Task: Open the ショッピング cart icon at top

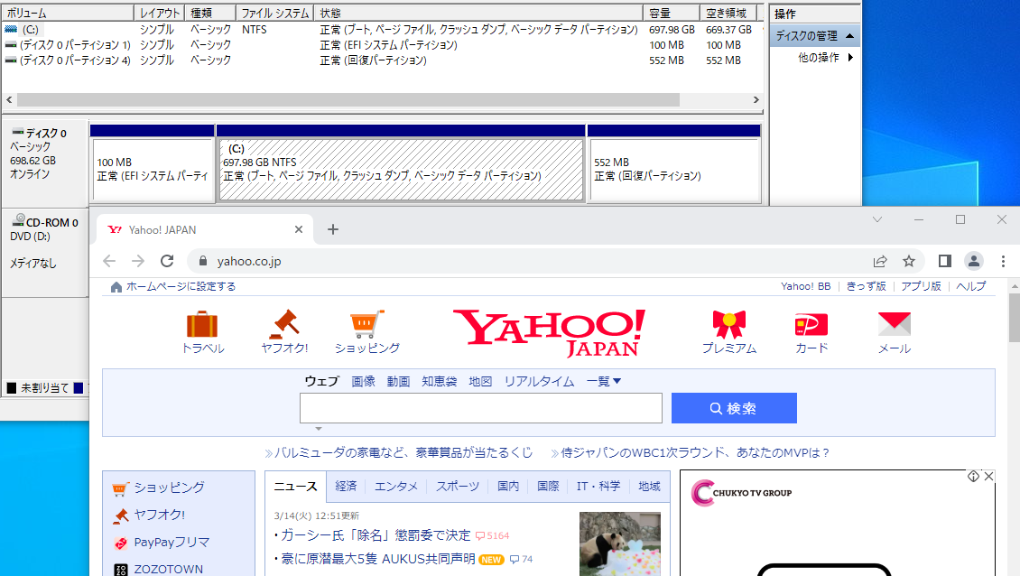Action: coord(366,324)
